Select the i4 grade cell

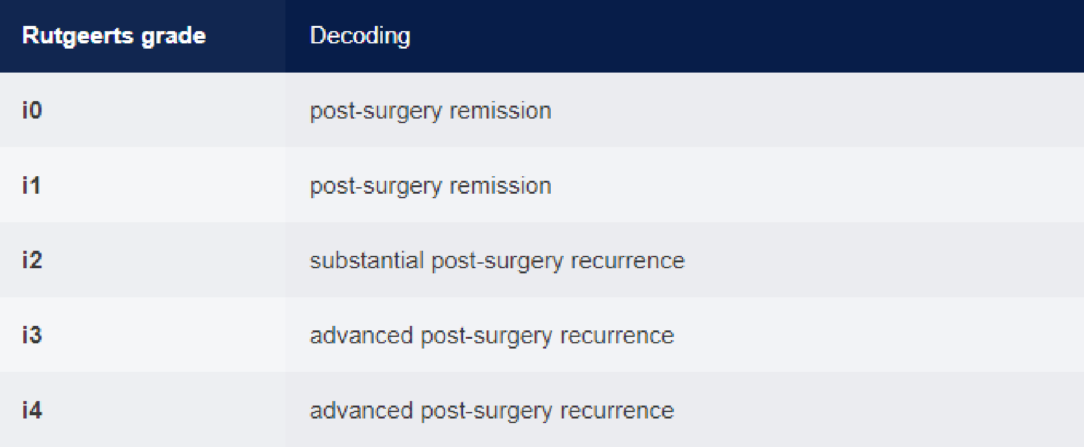pos(32,410)
